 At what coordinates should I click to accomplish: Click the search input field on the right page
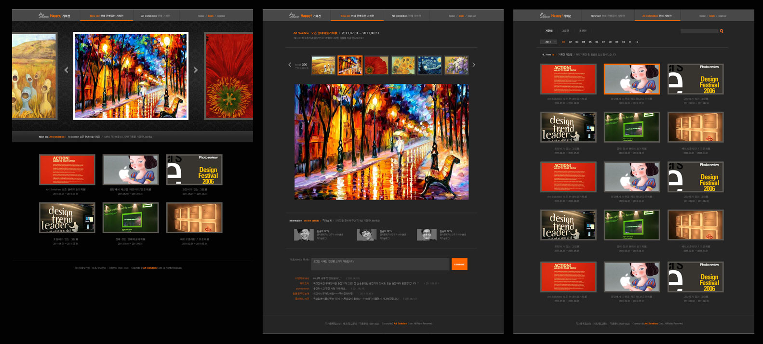point(699,31)
